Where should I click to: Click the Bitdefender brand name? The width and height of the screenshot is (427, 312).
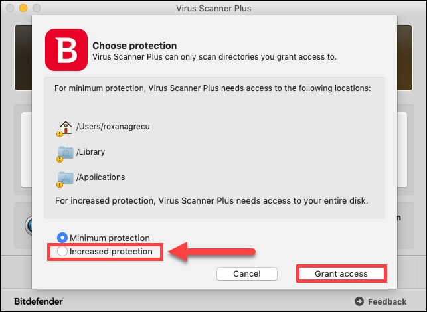39,301
